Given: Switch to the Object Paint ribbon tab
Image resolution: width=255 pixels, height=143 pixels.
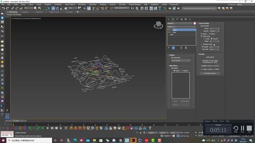Looking at the screenshot, I should tap(54, 12).
